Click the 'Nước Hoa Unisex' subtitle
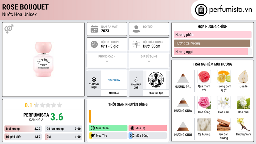This screenshot has width=256, height=144. (19, 14)
